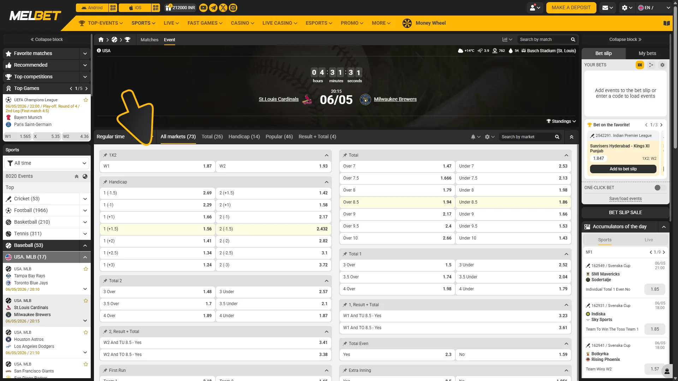Favorite the Bayern Munich match star

(86, 100)
